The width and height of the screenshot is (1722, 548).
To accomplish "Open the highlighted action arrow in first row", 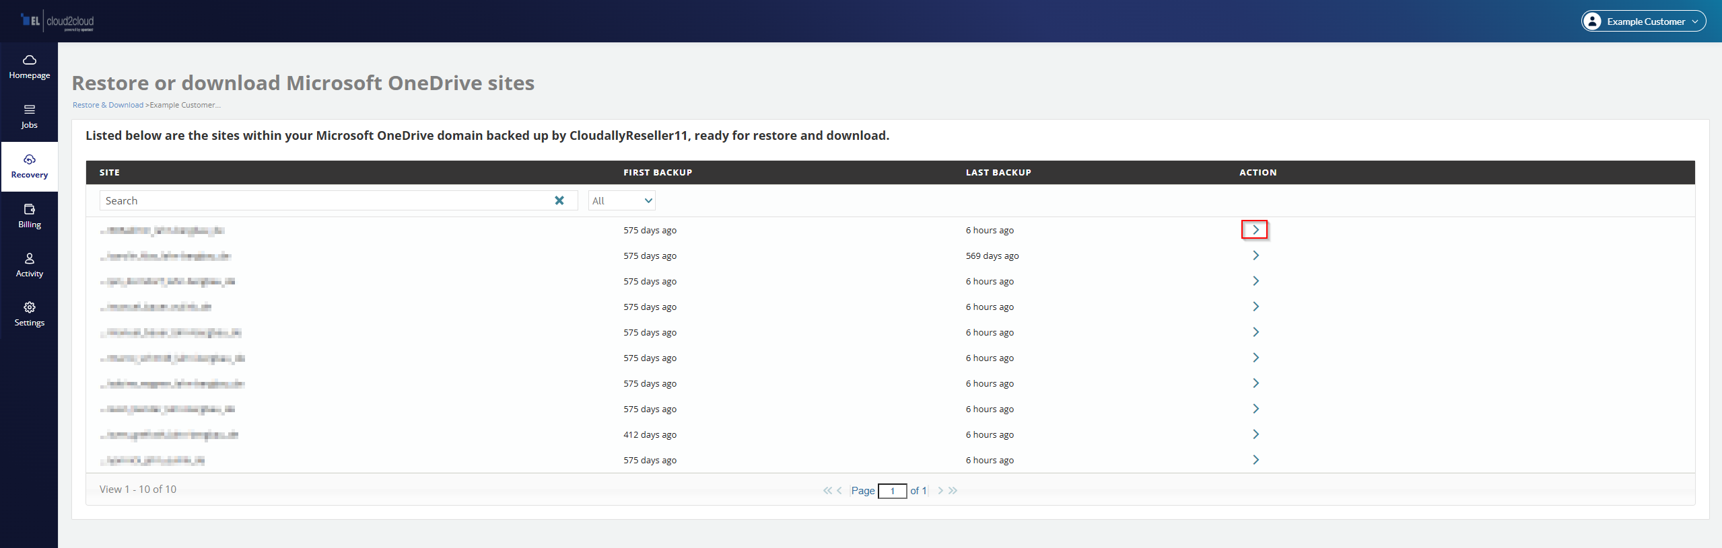I will (x=1255, y=230).
